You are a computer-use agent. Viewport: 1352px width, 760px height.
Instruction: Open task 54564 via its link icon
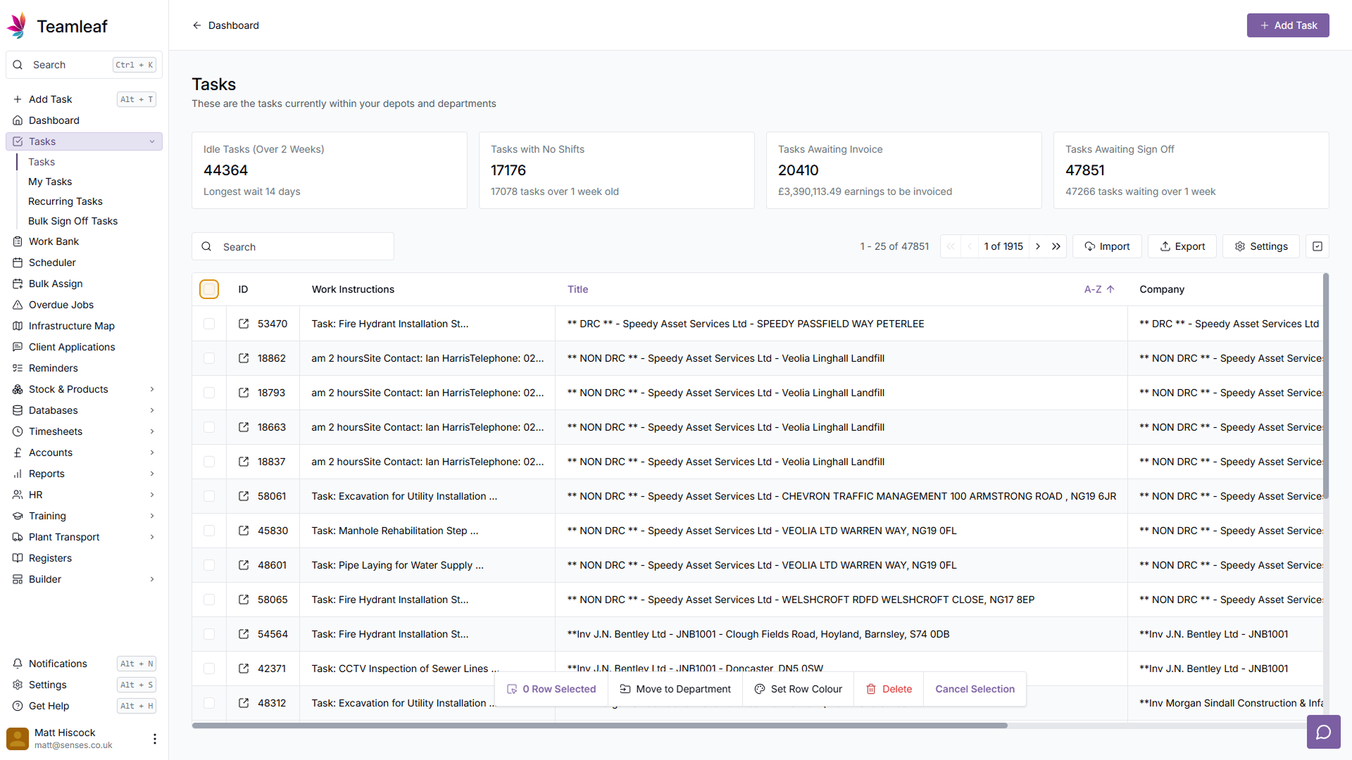pos(244,634)
